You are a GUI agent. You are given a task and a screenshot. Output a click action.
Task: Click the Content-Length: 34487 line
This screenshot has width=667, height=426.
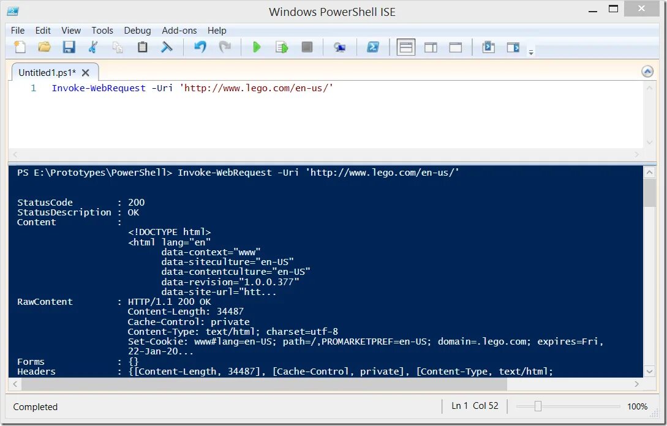pos(186,312)
